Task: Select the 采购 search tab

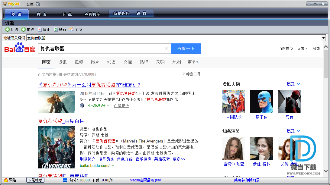Action: coord(160,62)
